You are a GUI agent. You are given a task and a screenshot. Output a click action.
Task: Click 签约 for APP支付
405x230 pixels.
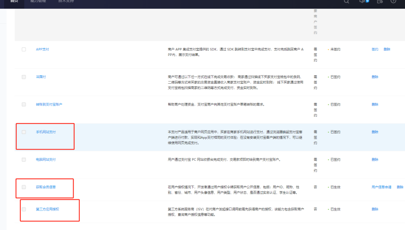(375, 49)
